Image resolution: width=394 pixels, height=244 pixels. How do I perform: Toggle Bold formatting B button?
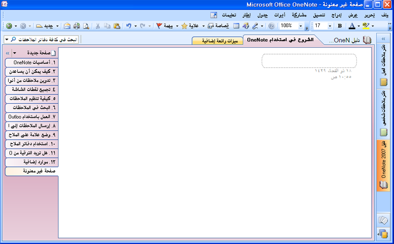pos(340,26)
